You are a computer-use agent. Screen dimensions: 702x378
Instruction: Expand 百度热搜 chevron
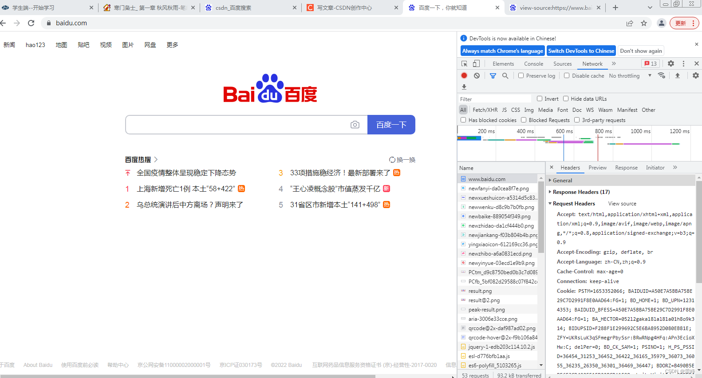click(x=156, y=159)
